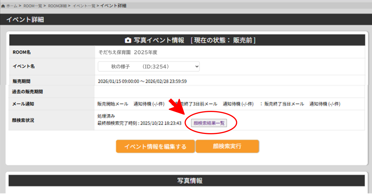Click ROOM name そだちえ保育園 2025年度
The width and height of the screenshot is (372, 194).
pyautogui.click(x=128, y=53)
